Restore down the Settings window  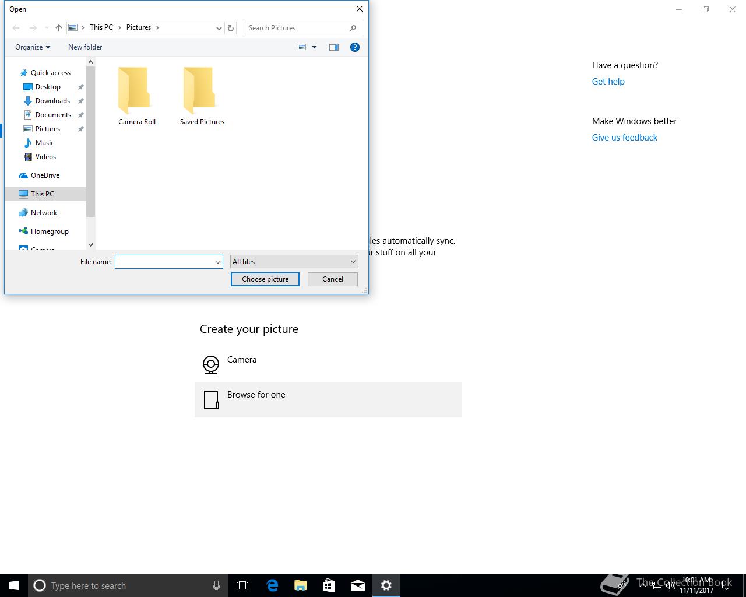[x=706, y=9]
